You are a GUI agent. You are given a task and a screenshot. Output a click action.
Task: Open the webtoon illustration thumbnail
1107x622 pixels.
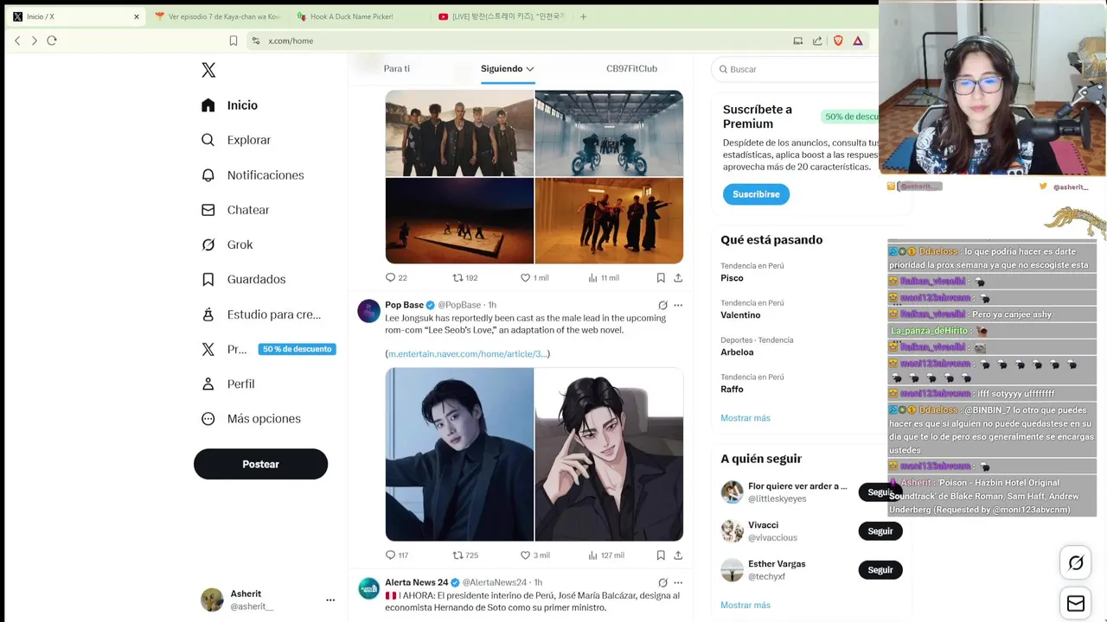[x=609, y=454]
